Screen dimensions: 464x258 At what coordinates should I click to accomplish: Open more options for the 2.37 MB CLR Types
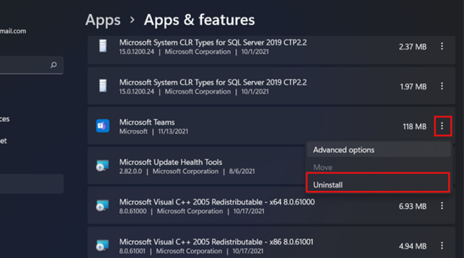[x=442, y=46]
